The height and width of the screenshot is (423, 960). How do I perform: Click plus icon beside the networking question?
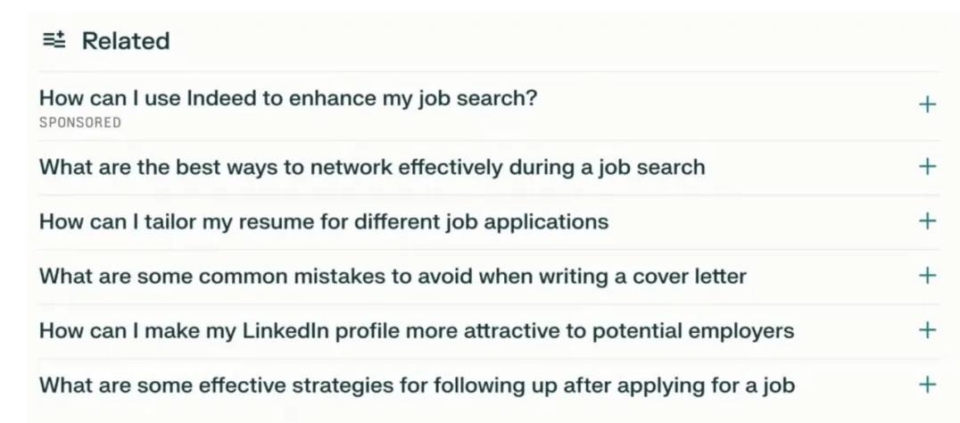927,167
